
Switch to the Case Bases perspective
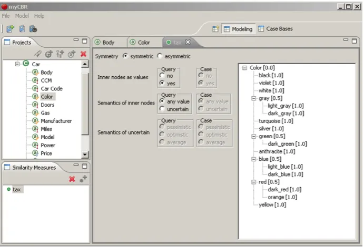(276, 29)
